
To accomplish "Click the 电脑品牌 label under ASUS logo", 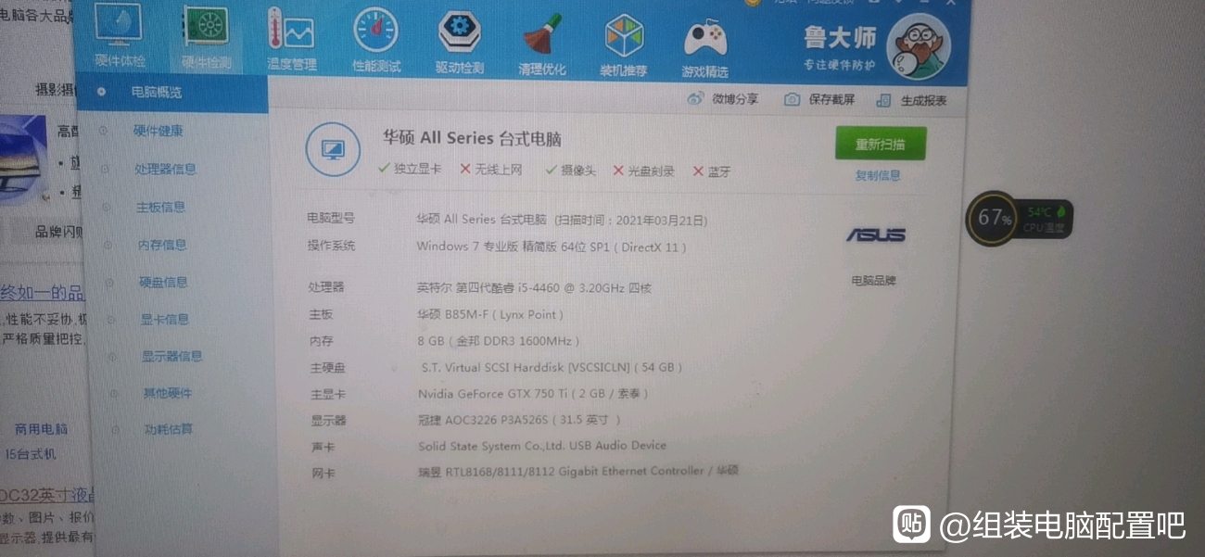I will (873, 280).
